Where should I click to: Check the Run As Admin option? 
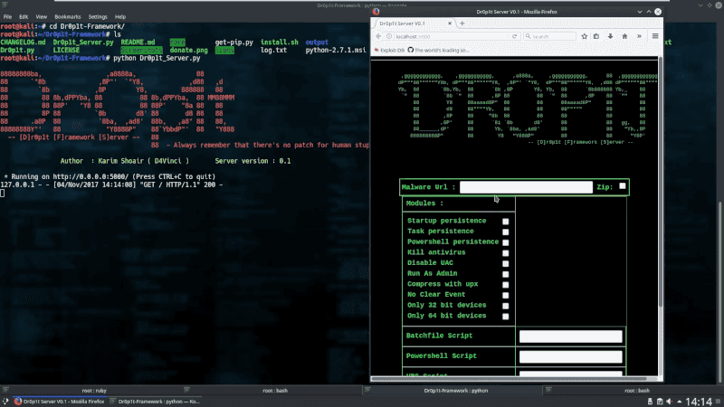[x=506, y=275]
